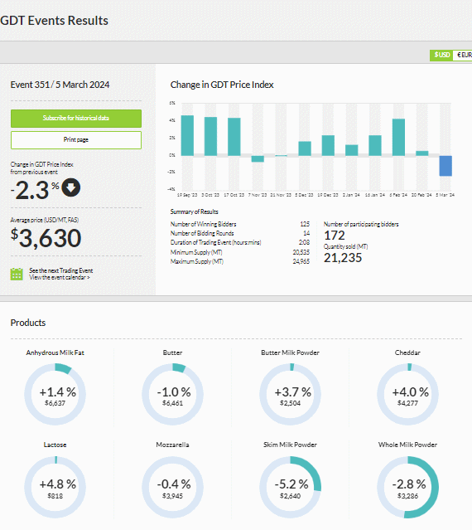Click the Mozzarella product label
Image resolution: width=472 pixels, height=530 pixels.
coord(172,445)
